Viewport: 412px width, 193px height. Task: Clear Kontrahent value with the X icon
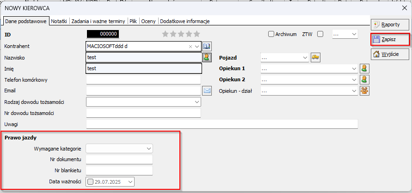[x=191, y=46]
